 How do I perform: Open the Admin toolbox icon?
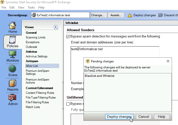click(12, 98)
